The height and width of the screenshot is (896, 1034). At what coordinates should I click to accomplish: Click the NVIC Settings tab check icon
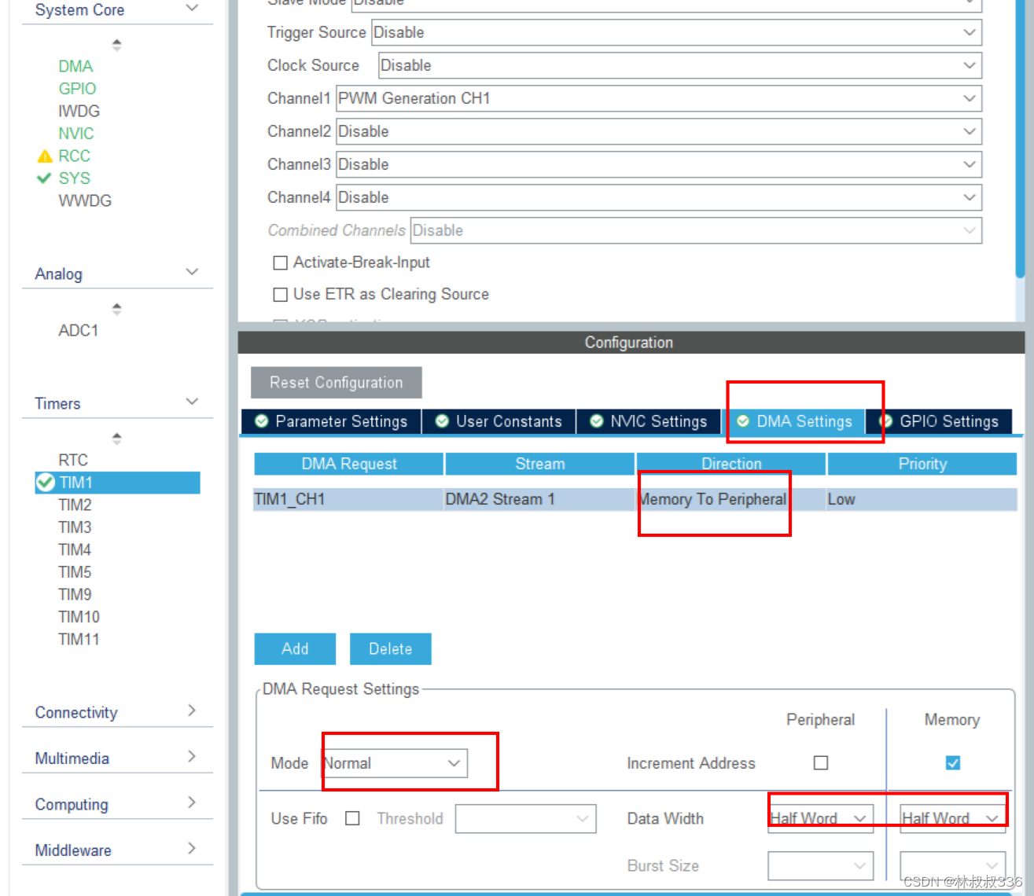(597, 421)
